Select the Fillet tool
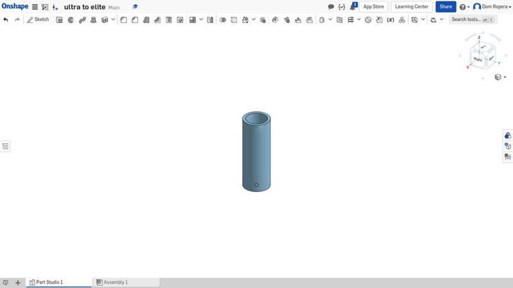Screen dimensions: 513x288 coord(123,20)
